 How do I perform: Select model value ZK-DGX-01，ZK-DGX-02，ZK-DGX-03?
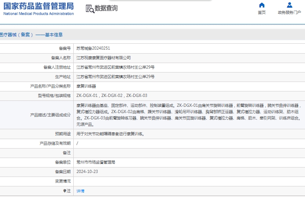point(112,95)
